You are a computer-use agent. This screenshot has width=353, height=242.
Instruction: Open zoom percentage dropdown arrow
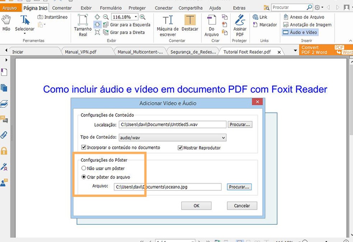point(136,17)
